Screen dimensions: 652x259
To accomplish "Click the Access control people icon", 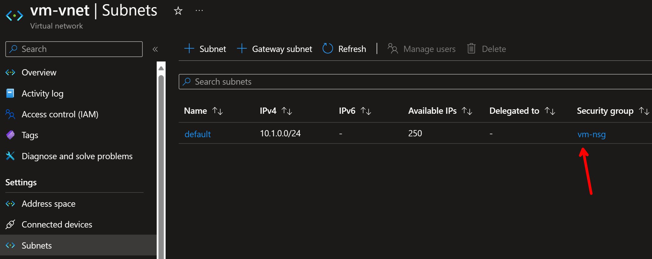I will tap(10, 114).
